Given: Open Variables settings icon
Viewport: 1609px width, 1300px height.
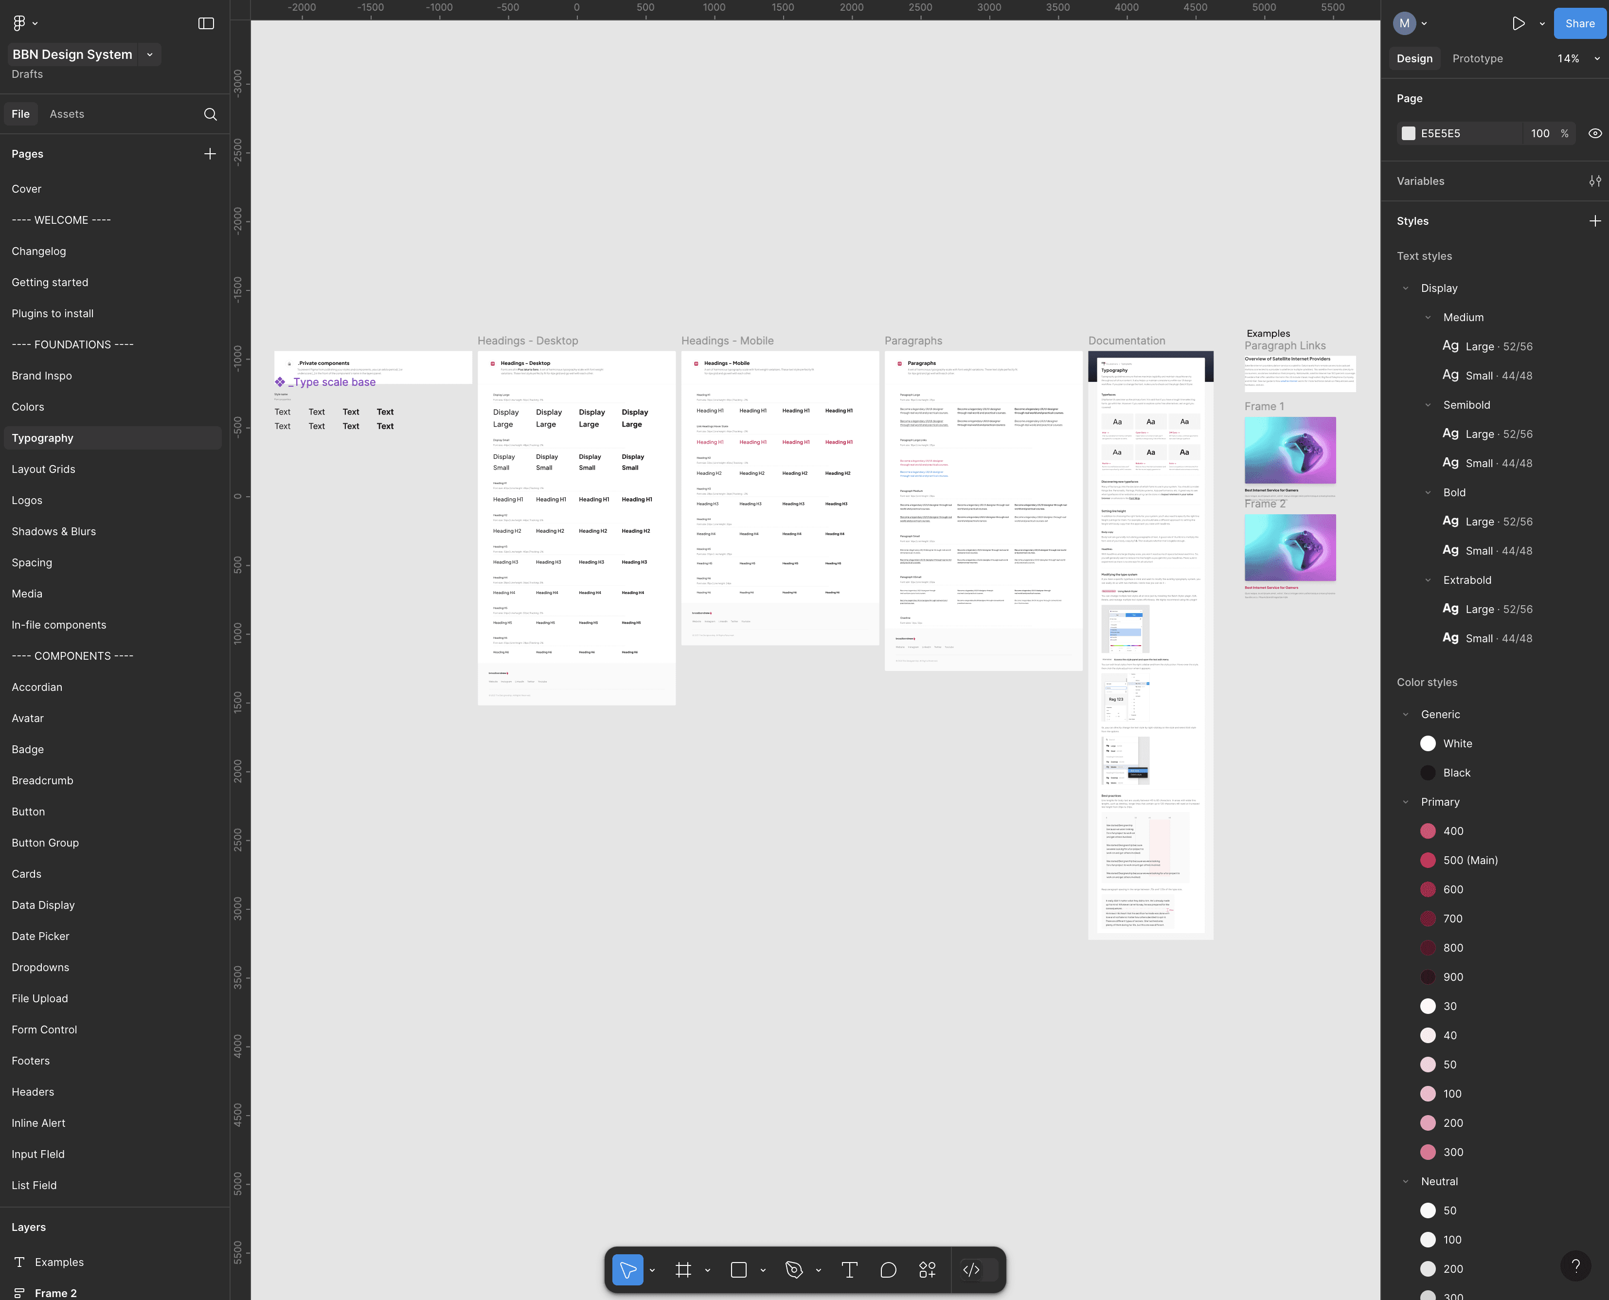Looking at the screenshot, I should coord(1595,181).
